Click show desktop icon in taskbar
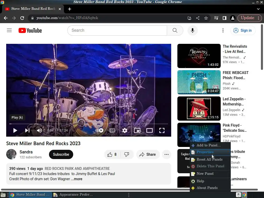The image size is (264, 198). 3,195
